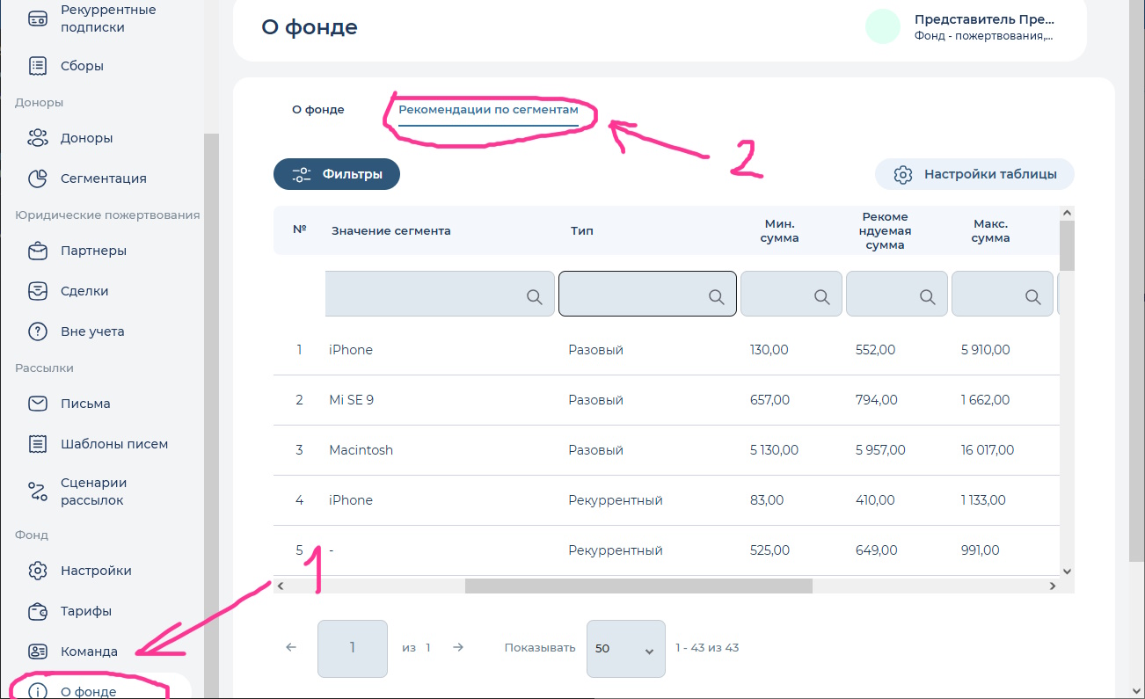Open Tariffs (Тарифы) wallet icon
The width and height of the screenshot is (1145, 699).
(38, 611)
